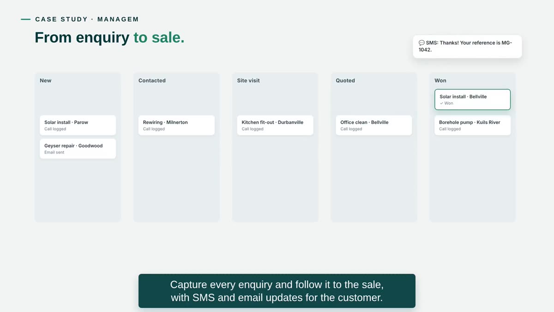Click the 'New' column header
This screenshot has height=312, width=554.
pos(46,80)
